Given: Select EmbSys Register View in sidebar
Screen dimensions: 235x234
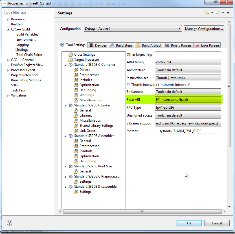Looking at the screenshot, I should pyautogui.click(x=27, y=65).
